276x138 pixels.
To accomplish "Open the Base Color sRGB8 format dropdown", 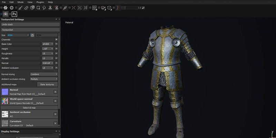I will click(48, 44).
